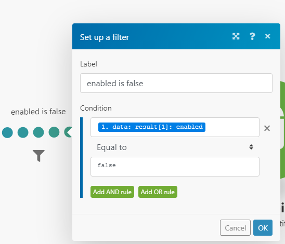
Task: Add an AND rule to the condition
Action: (112, 192)
